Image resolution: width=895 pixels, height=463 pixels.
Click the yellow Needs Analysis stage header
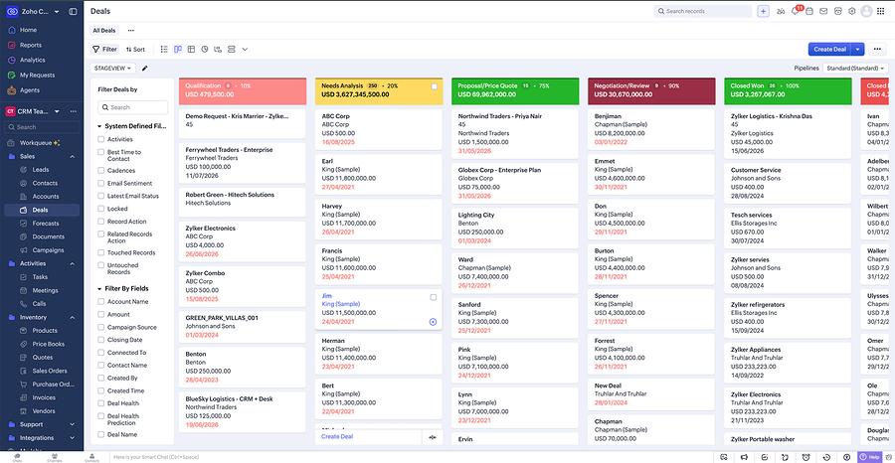click(379, 91)
